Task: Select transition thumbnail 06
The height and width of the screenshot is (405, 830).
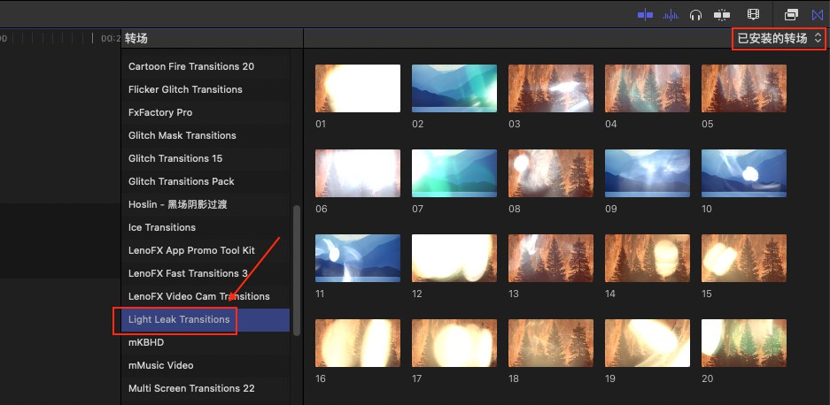Action: 358,173
